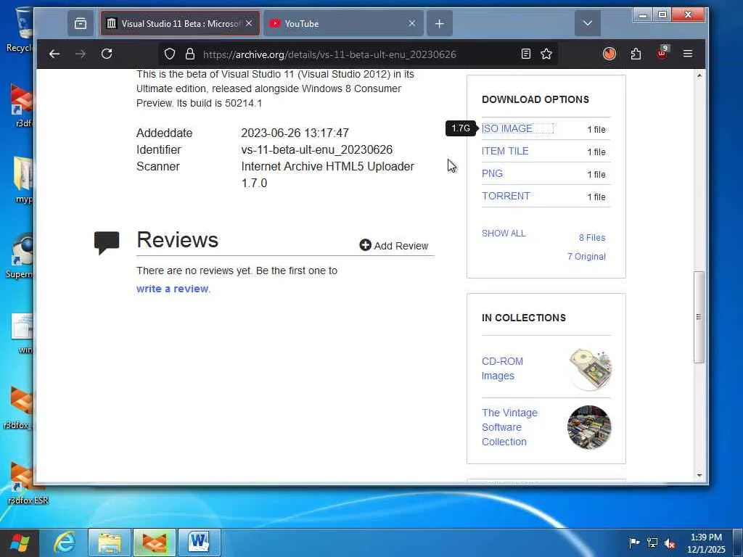Launch Internet Explorer from taskbar

[x=64, y=542]
